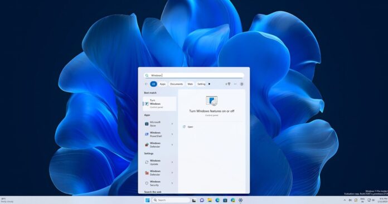Launch the Edge icon next to File Explorer
The image size is (388, 204).
217,200
